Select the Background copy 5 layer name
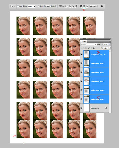 click(97, 99)
